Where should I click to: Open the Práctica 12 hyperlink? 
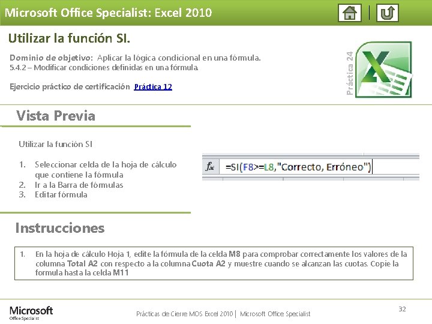pos(153,87)
